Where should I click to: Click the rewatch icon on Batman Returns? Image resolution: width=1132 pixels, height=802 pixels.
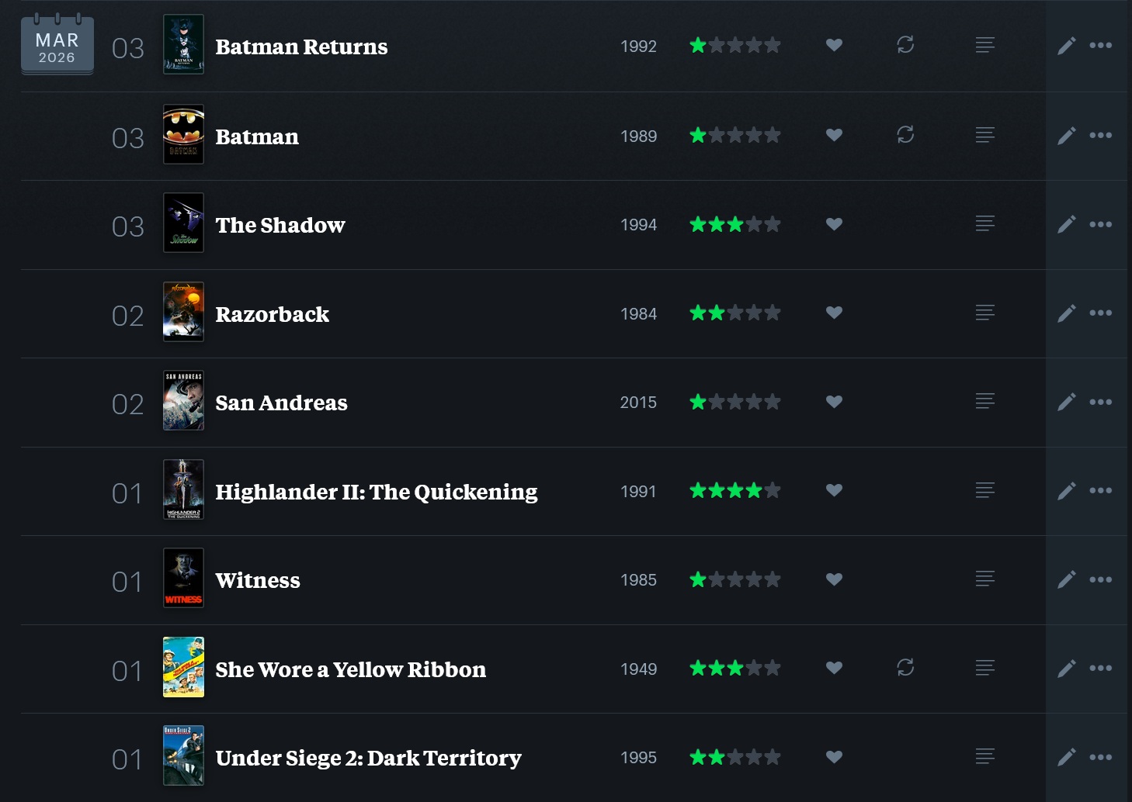pyautogui.click(x=905, y=45)
